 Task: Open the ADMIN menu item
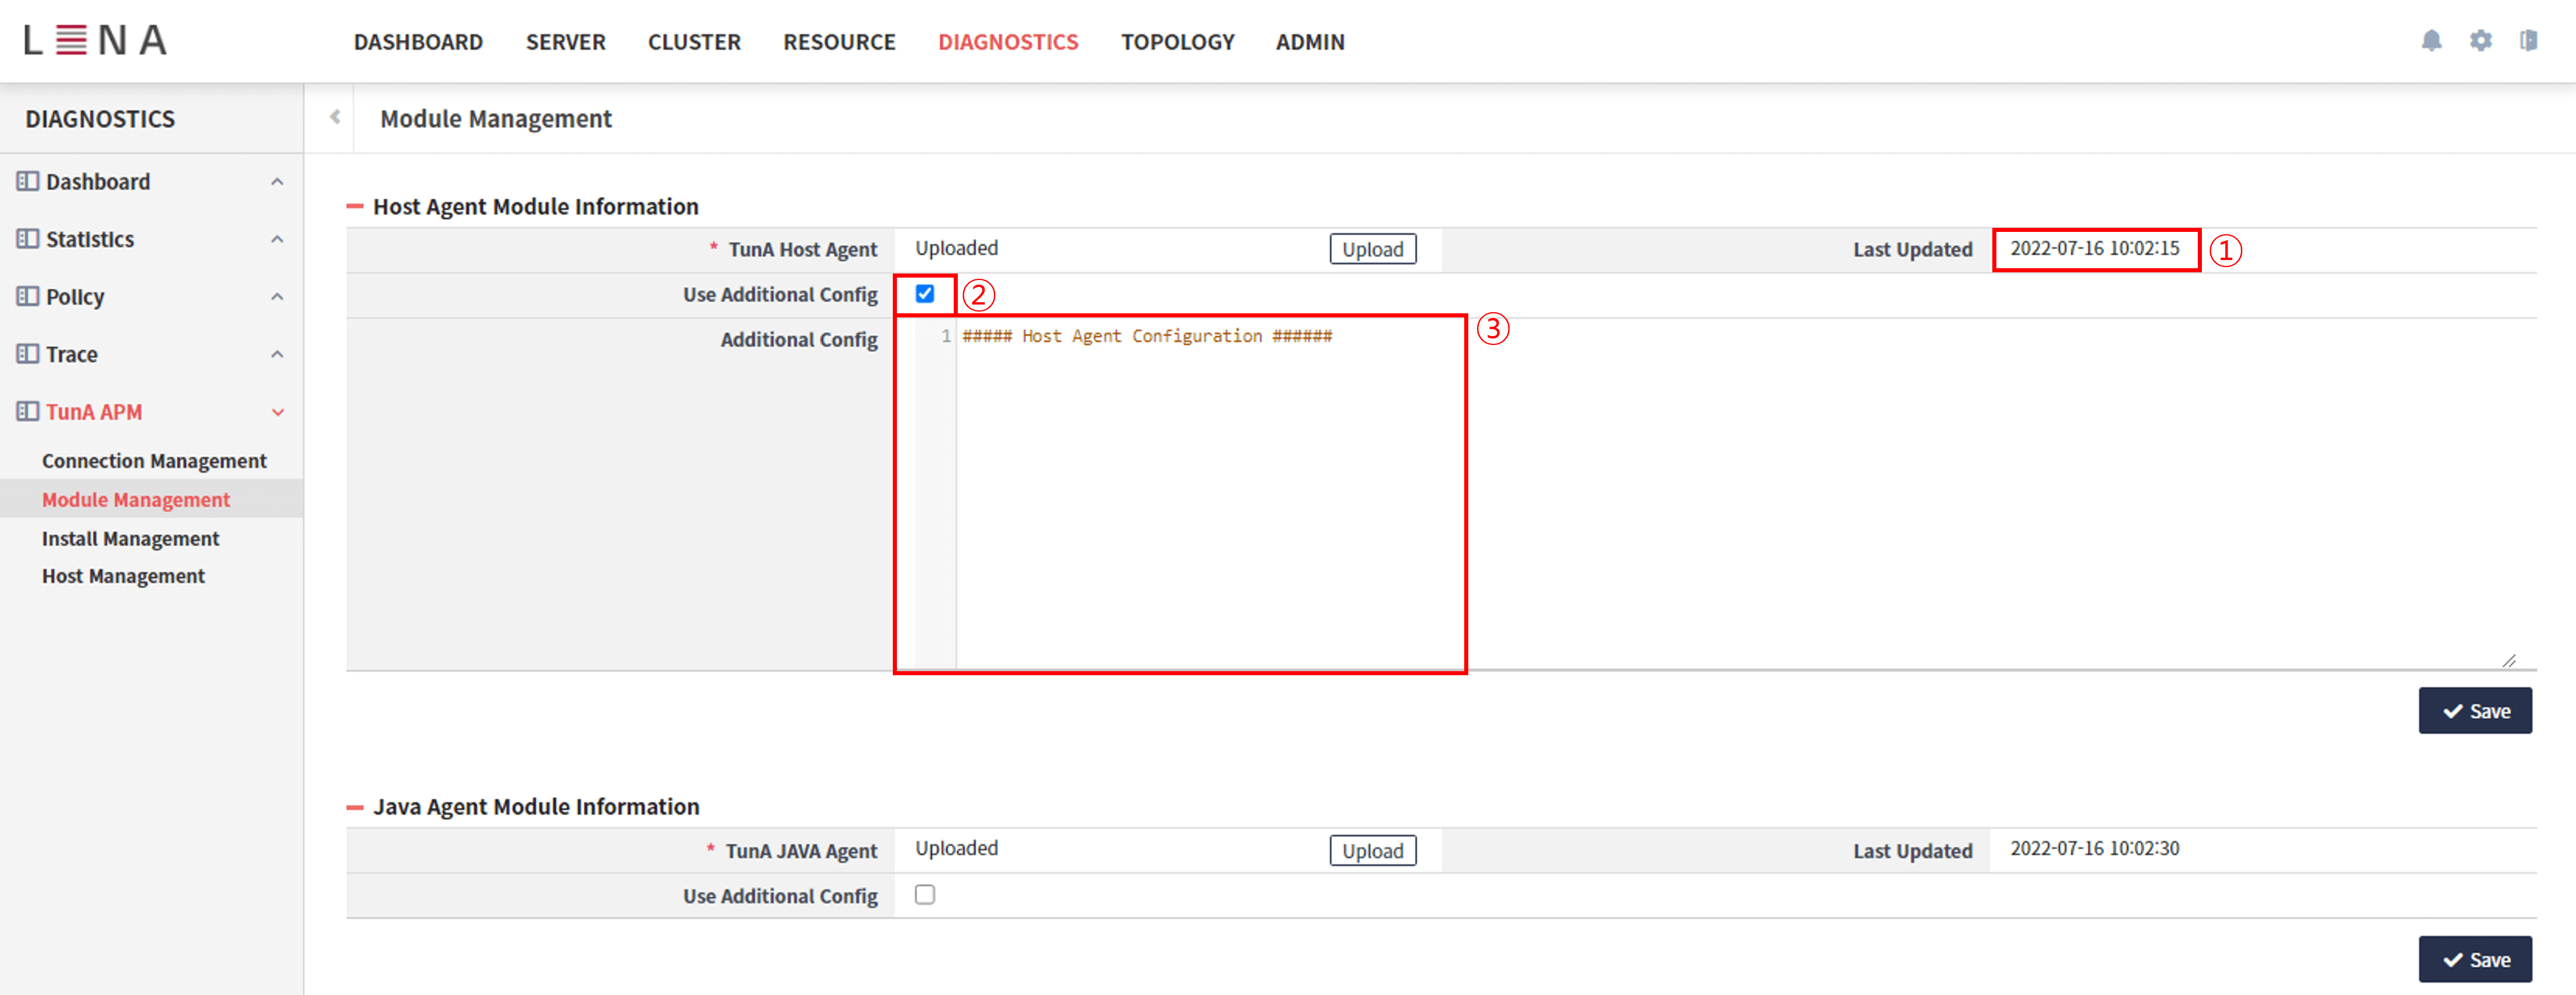1310,42
